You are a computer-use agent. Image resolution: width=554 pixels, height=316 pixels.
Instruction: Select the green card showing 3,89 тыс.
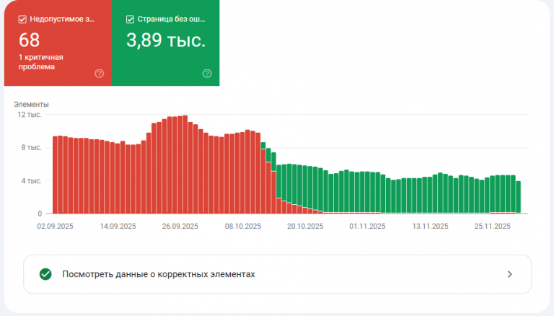(x=166, y=43)
